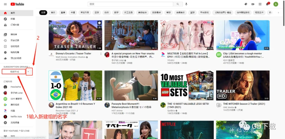Image resolution: width=285 pixels, height=139 pixels.
Task: Click the YouTube logo
Action: point(17,4)
